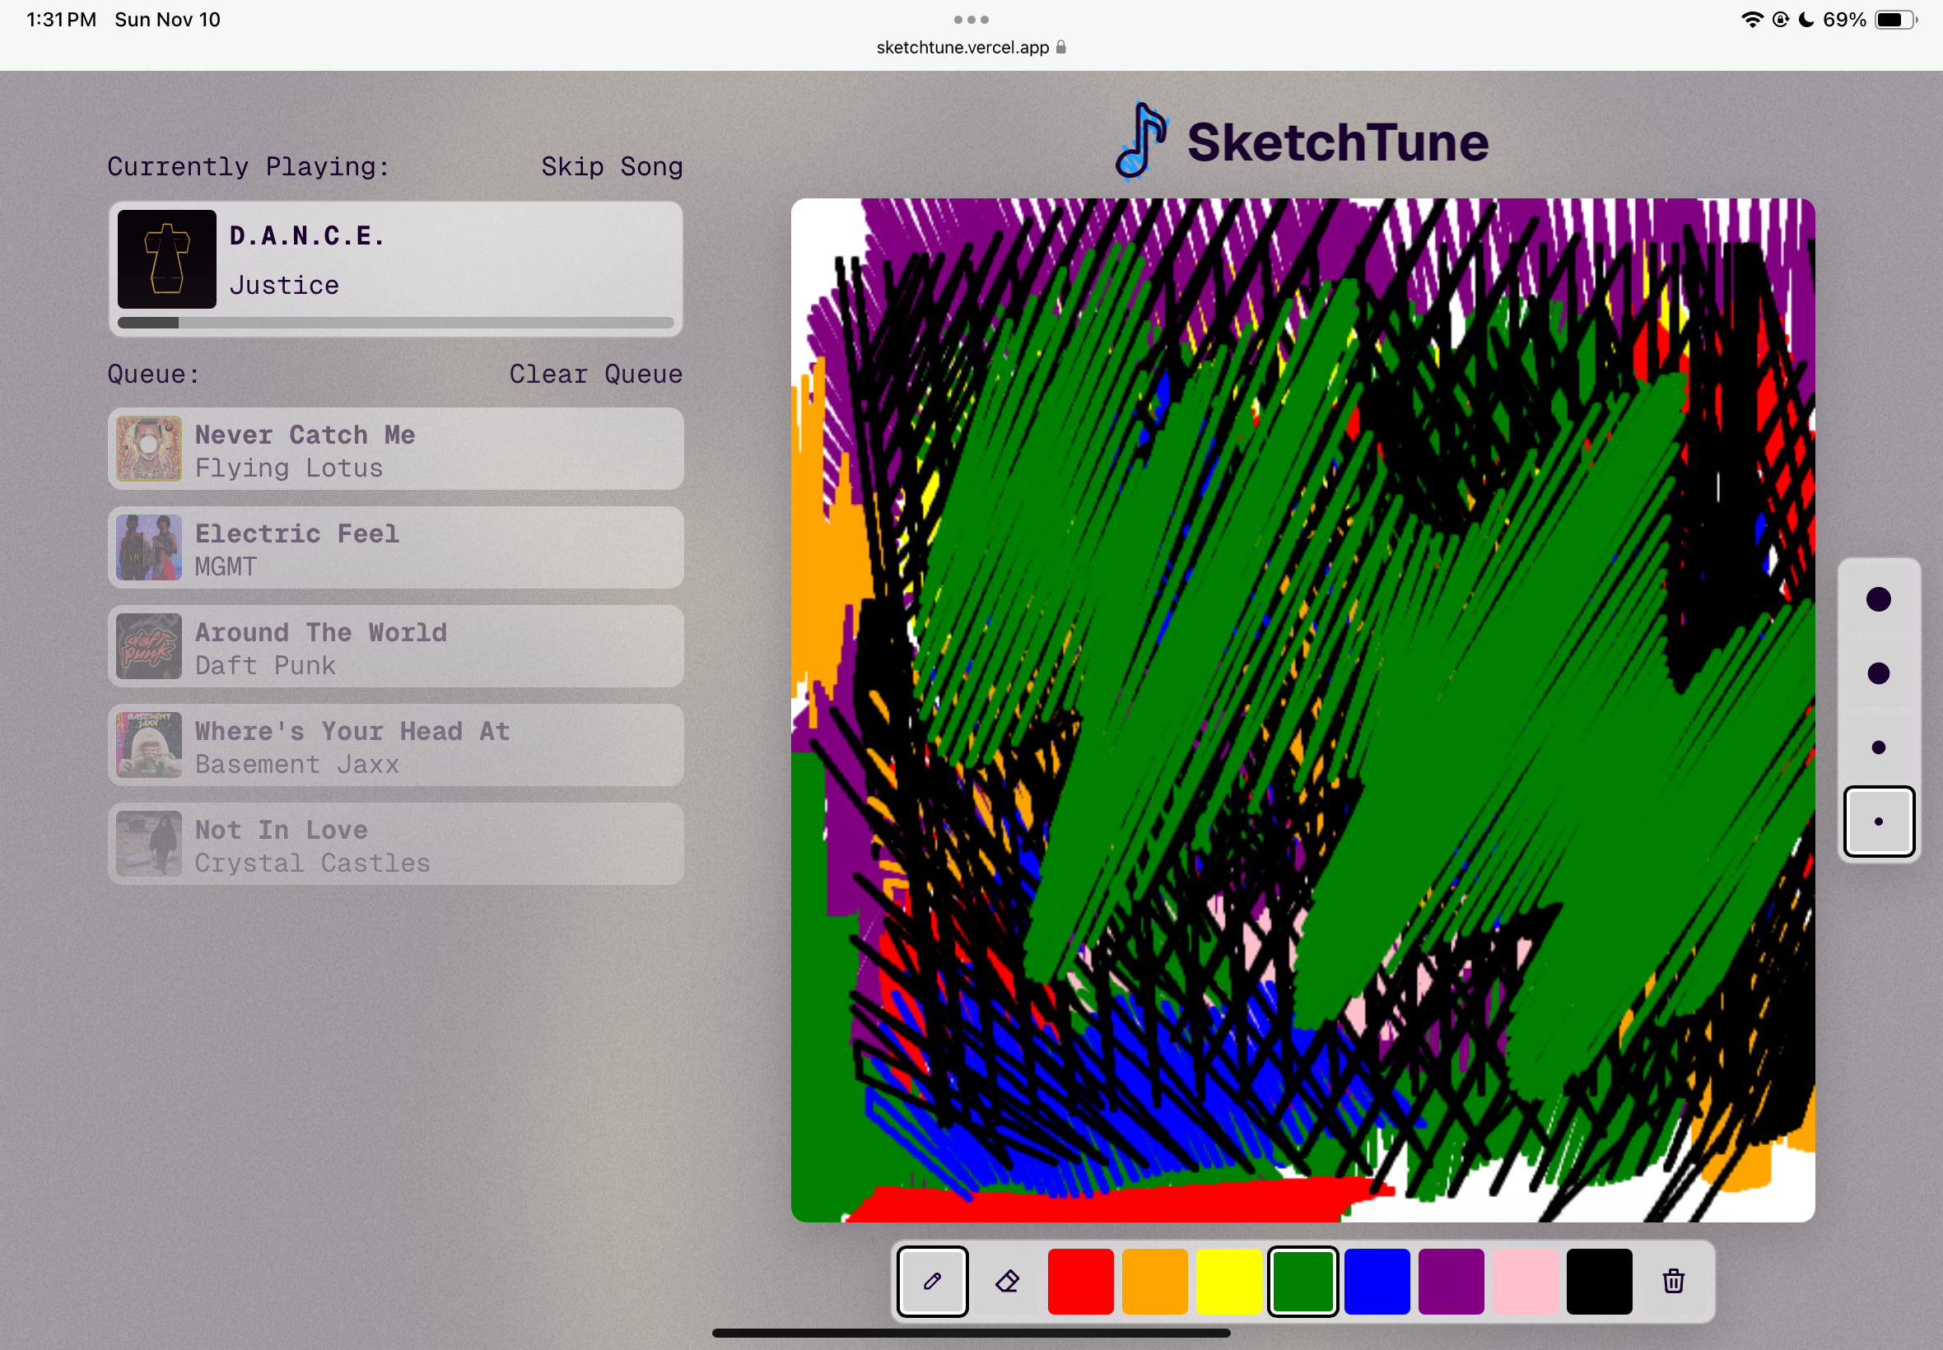Choose the second smallest brush size
Screen dimensions: 1943x1350
tap(1878, 747)
